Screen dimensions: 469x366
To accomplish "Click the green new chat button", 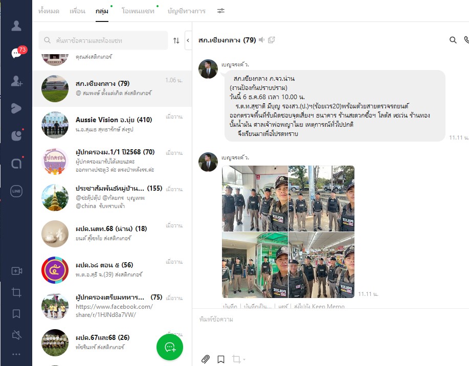I will pyautogui.click(x=170, y=348).
